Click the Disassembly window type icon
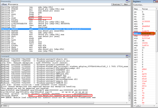This screenshot has height=108, width=158. (x=127, y=1)
